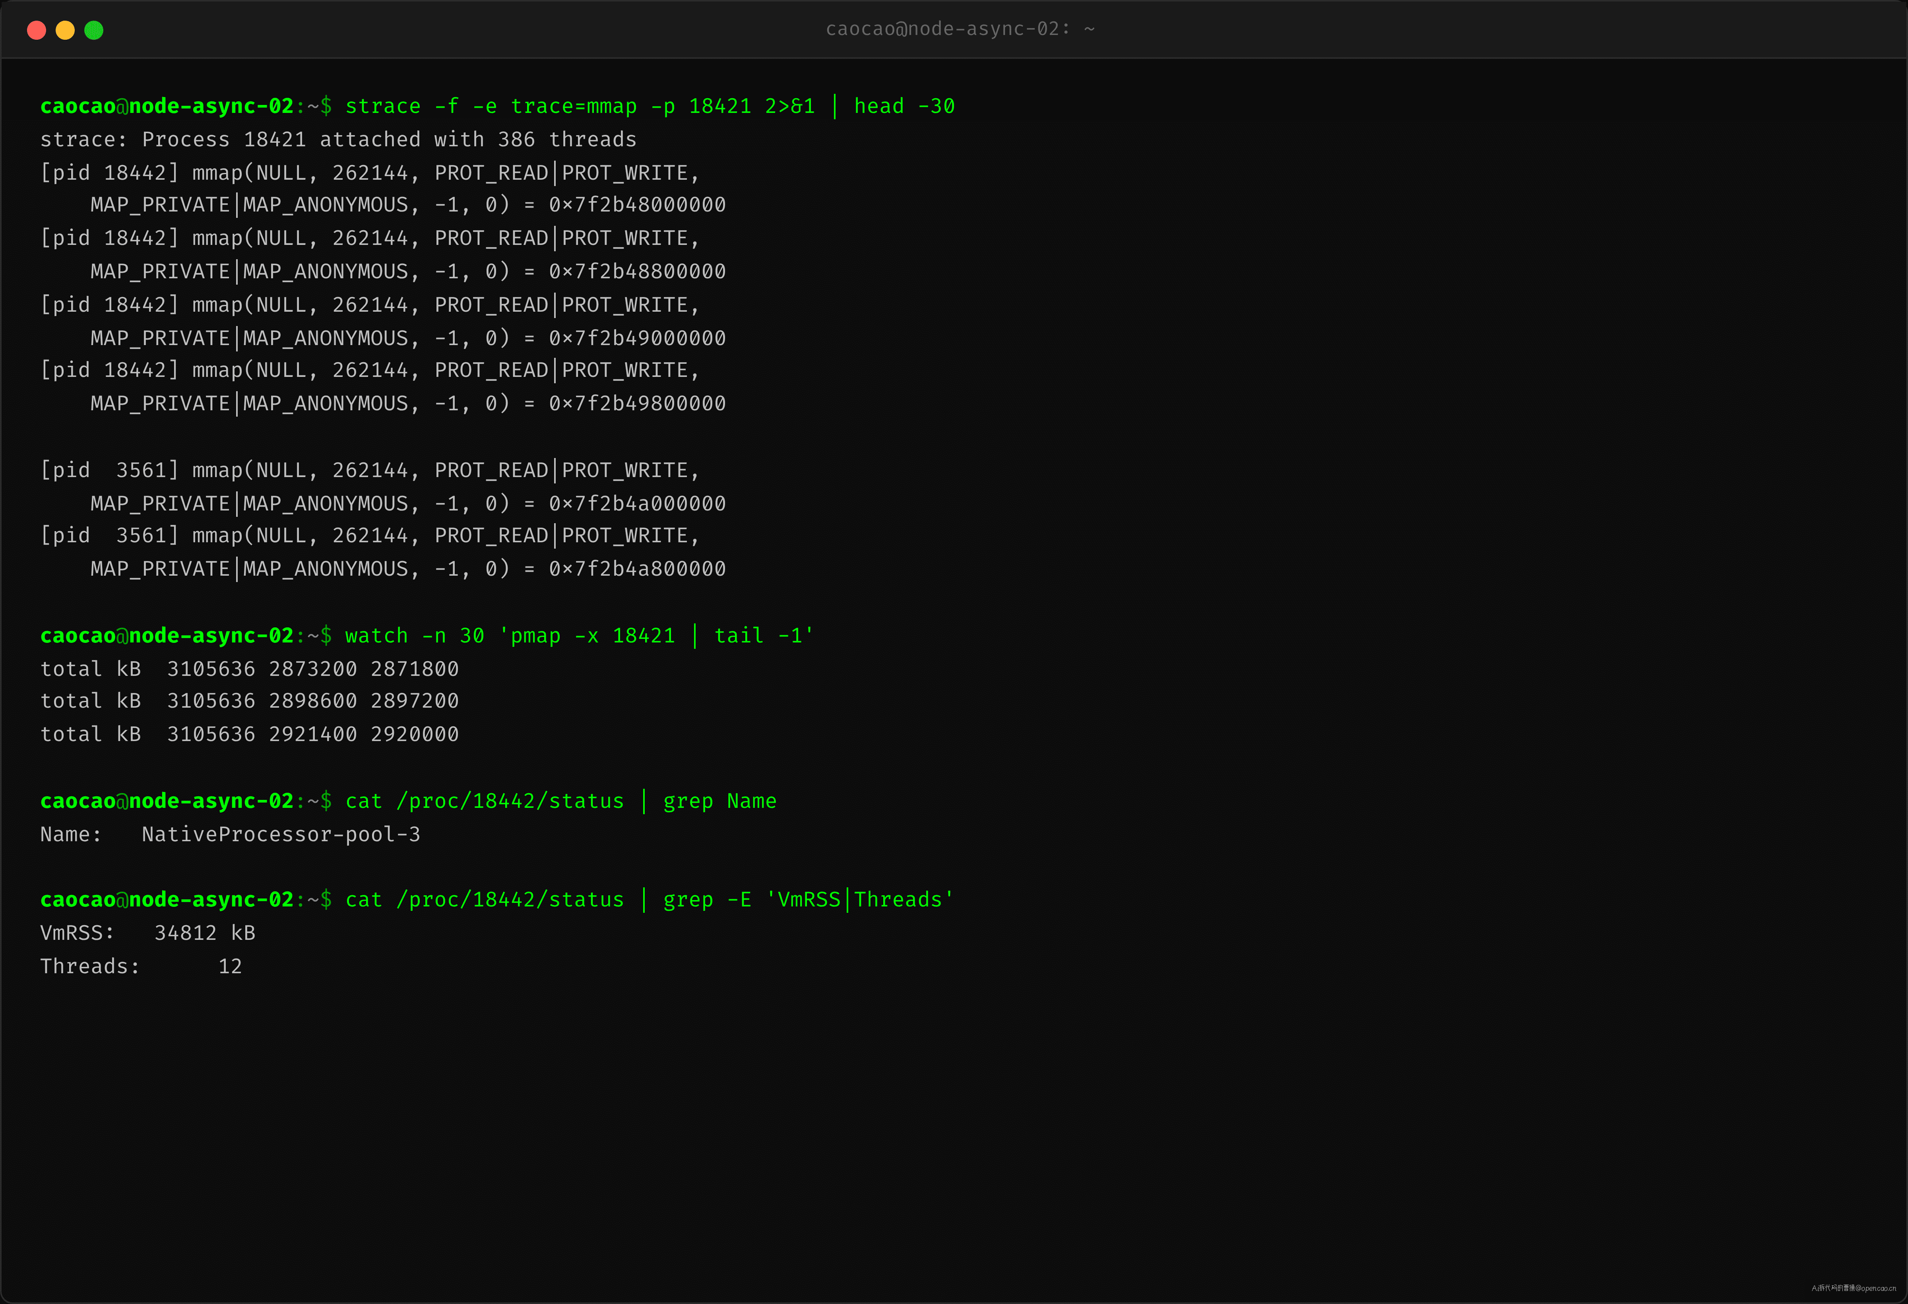This screenshot has width=1908, height=1304.
Task: Click the 'grep Name' command line
Action: [x=408, y=801]
